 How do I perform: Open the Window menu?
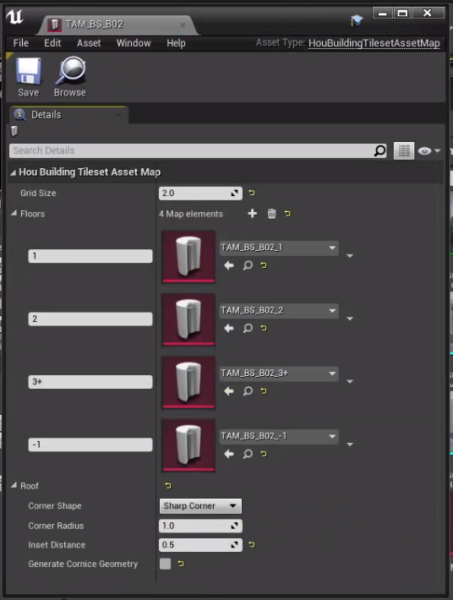pyautogui.click(x=134, y=43)
